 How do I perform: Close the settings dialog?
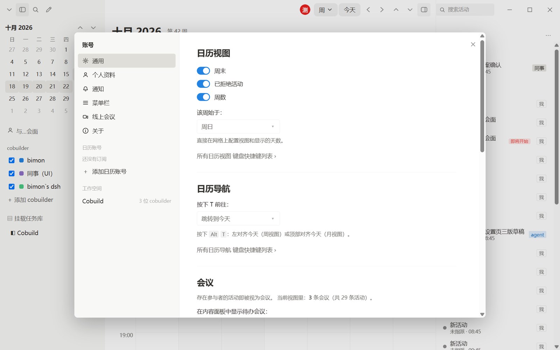click(473, 44)
